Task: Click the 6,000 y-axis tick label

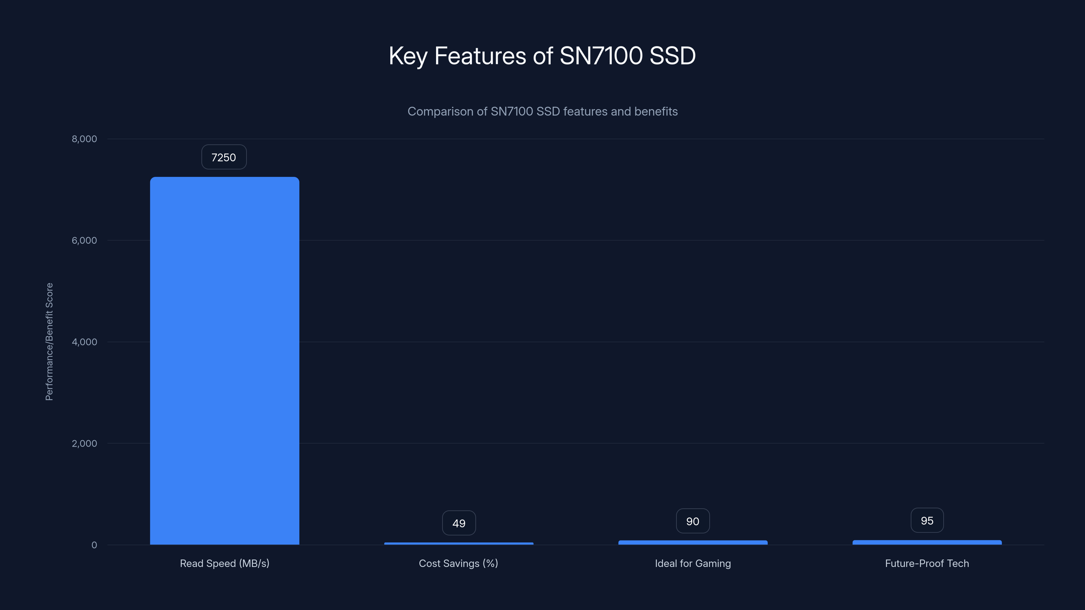Action: pos(84,240)
